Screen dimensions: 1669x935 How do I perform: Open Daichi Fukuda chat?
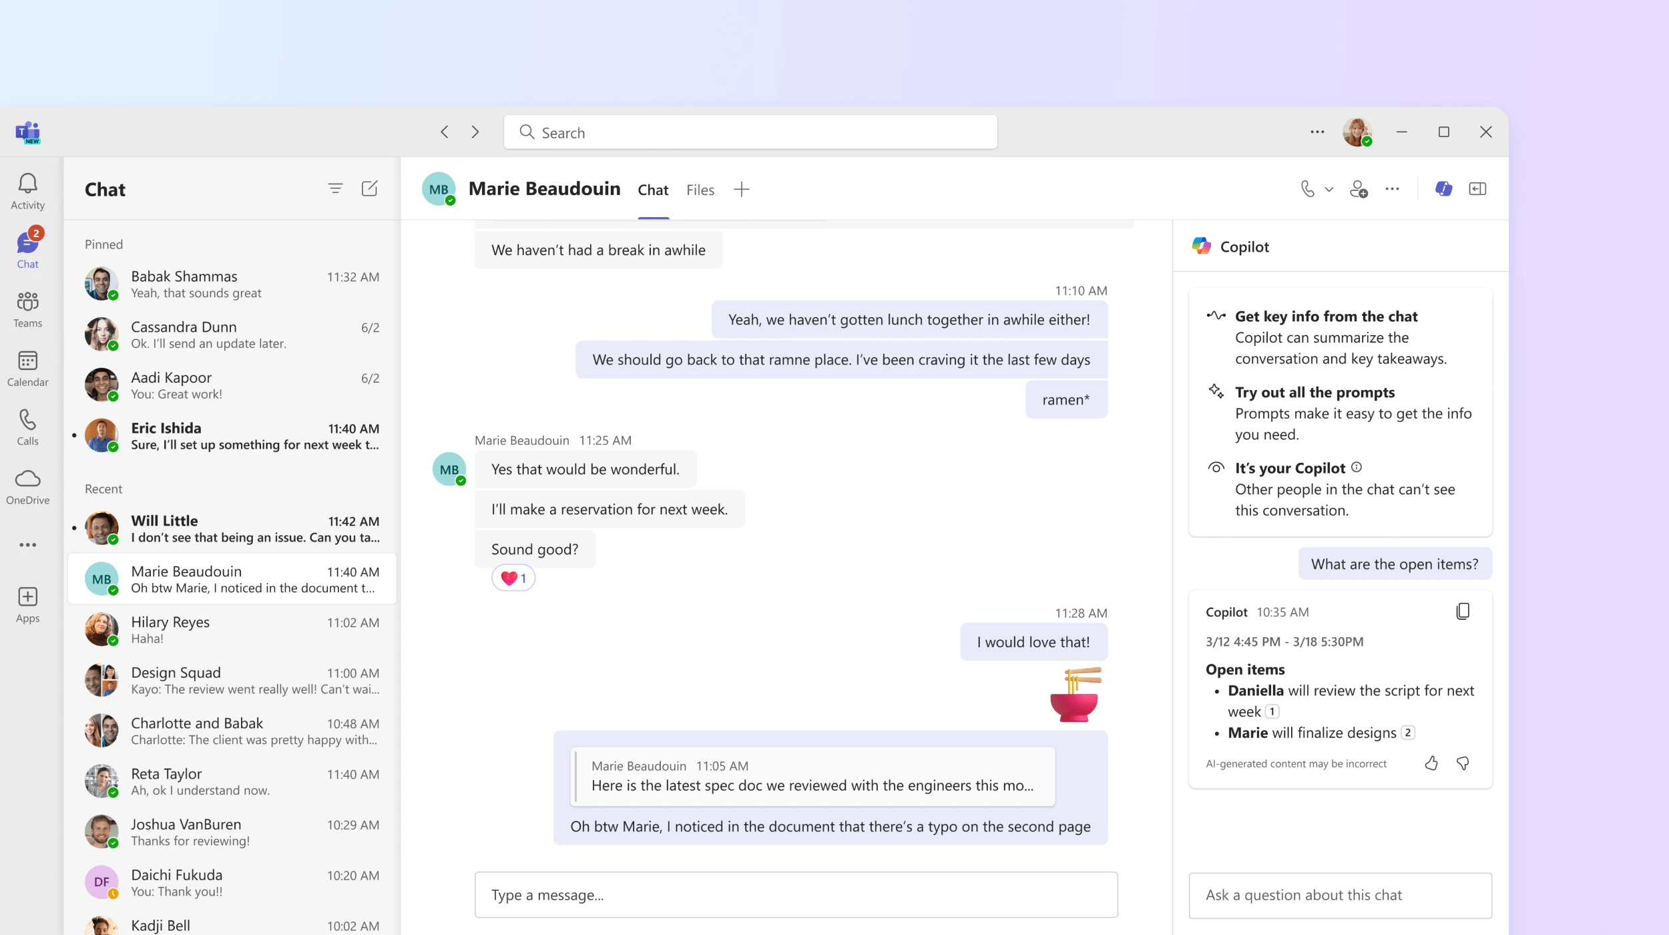232,883
